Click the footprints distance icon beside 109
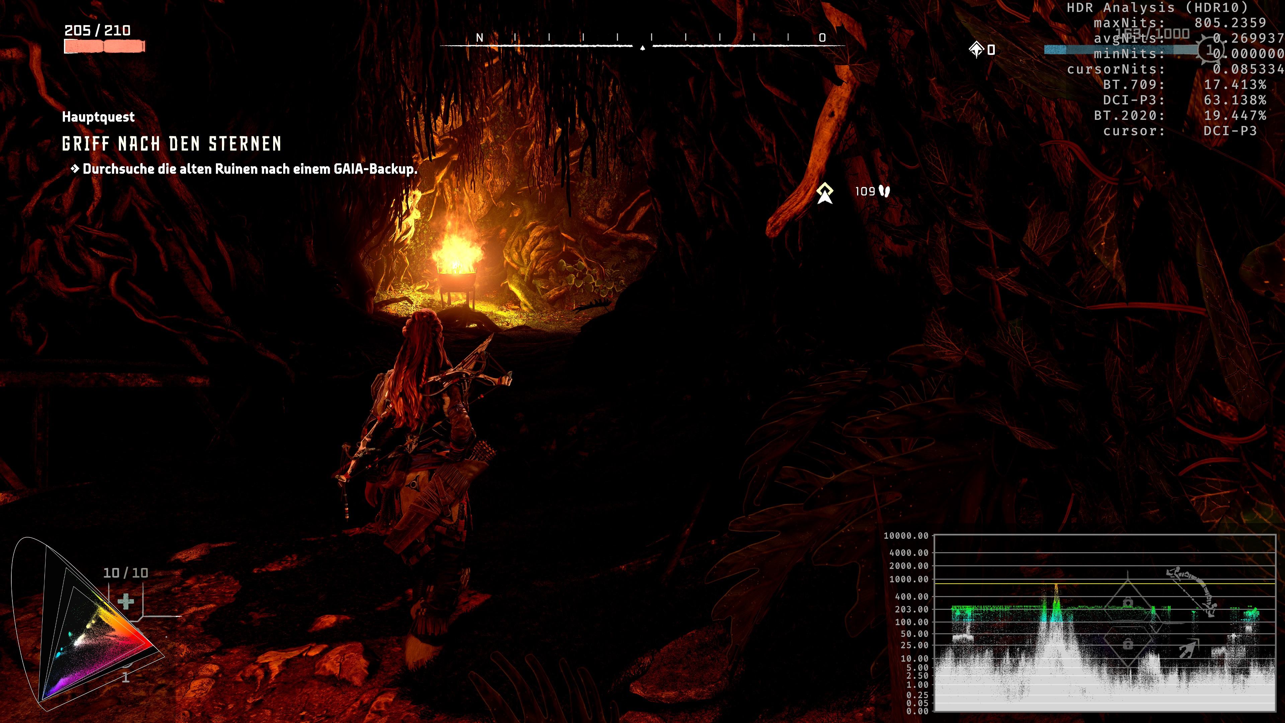 tap(884, 191)
